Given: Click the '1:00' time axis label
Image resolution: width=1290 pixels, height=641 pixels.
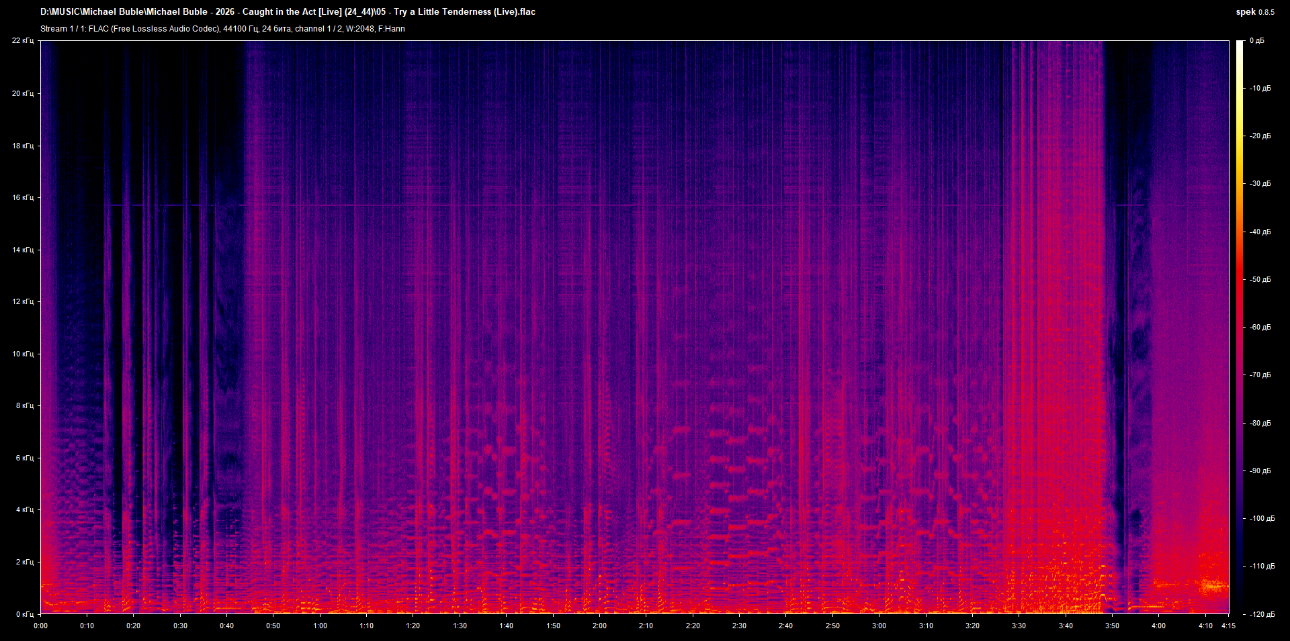Looking at the screenshot, I should (x=320, y=626).
